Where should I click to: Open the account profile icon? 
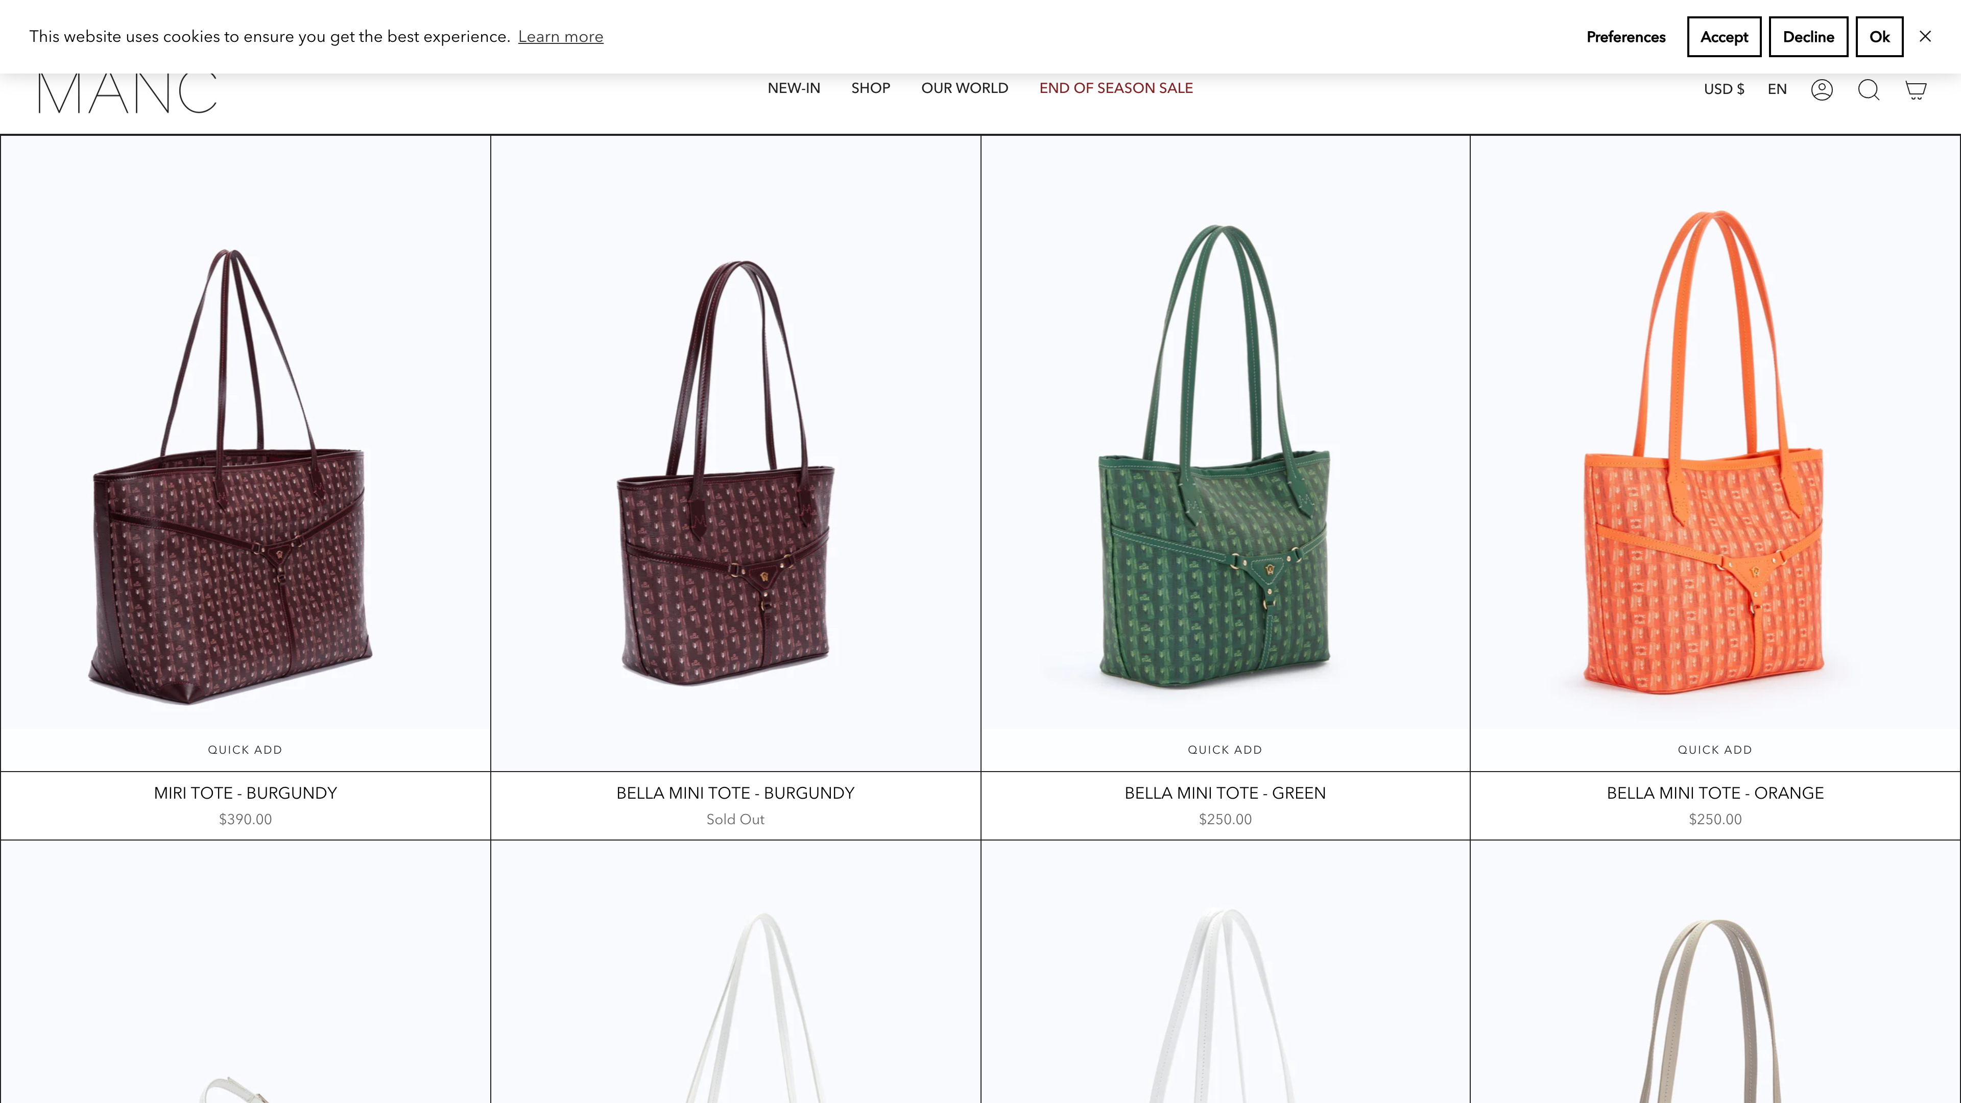pyautogui.click(x=1821, y=90)
